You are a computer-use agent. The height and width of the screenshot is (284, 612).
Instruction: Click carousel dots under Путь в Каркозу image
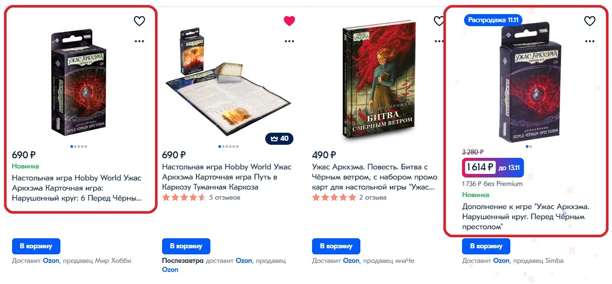point(229,147)
